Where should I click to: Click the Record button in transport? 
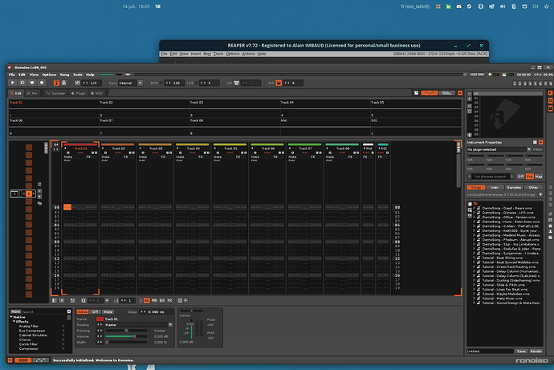click(42, 83)
